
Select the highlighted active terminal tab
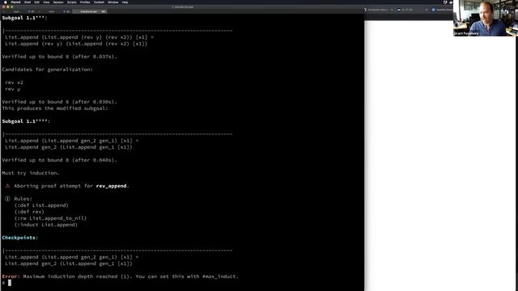(89, 11)
